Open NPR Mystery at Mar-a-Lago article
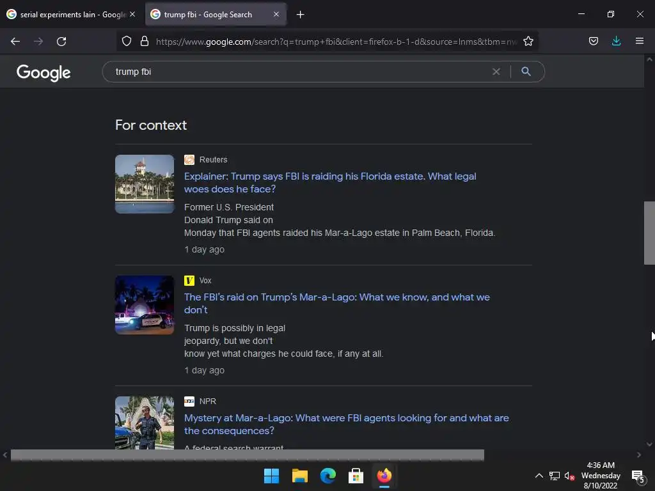This screenshot has height=491, width=655. point(346,425)
